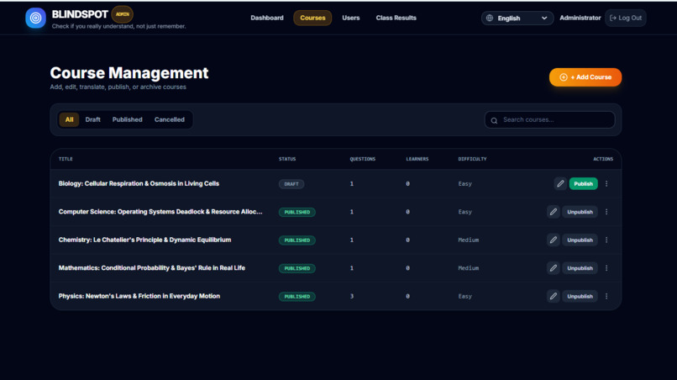The width and height of the screenshot is (677, 380).
Task: Show All courses filter
Action: click(x=69, y=119)
